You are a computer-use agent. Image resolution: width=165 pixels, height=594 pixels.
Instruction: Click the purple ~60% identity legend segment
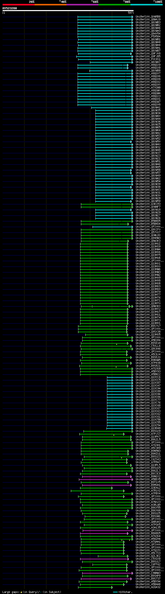(x=82, y=5)
